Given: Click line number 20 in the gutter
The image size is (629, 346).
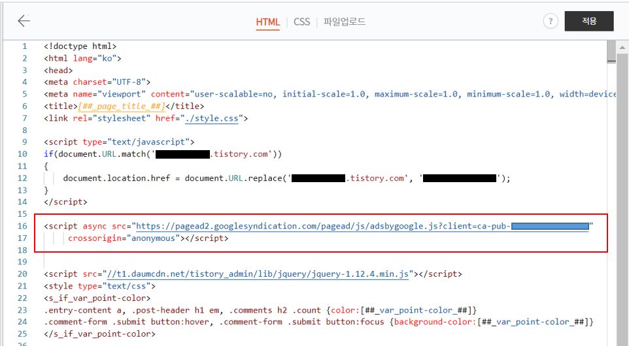Looking at the screenshot, I should point(22,274).
